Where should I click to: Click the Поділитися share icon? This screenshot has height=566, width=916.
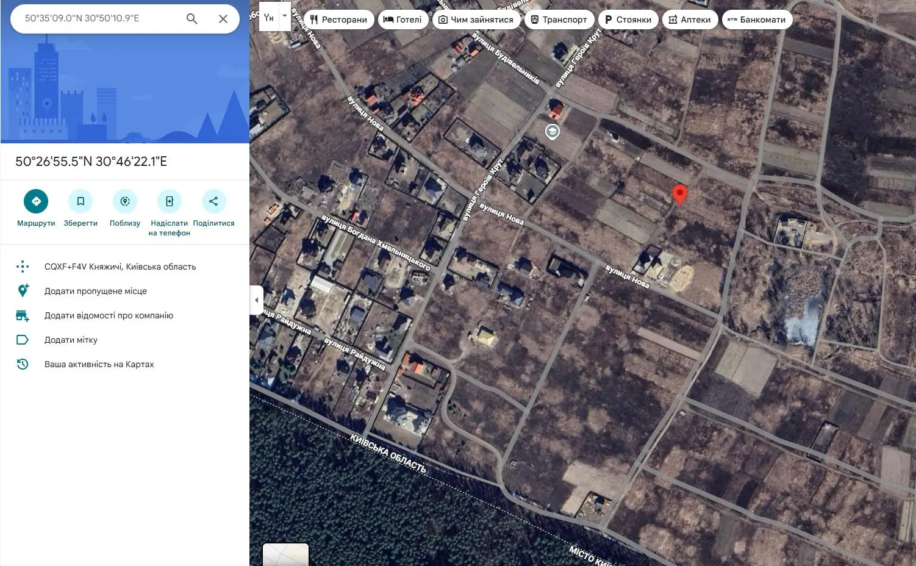[213, 201]
